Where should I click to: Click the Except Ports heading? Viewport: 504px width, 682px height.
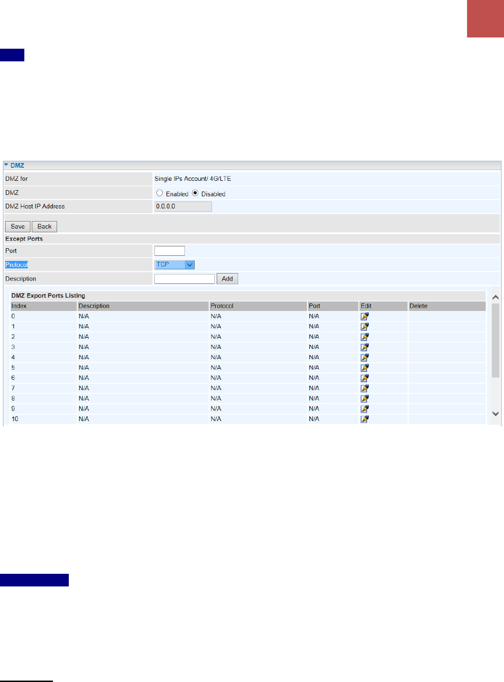[x=24, y=239]
